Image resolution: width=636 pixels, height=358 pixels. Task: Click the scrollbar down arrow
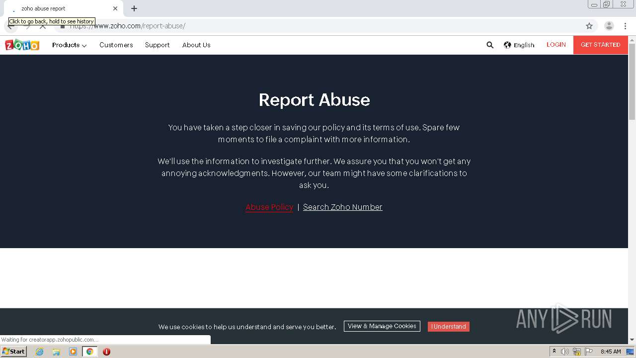632,340
